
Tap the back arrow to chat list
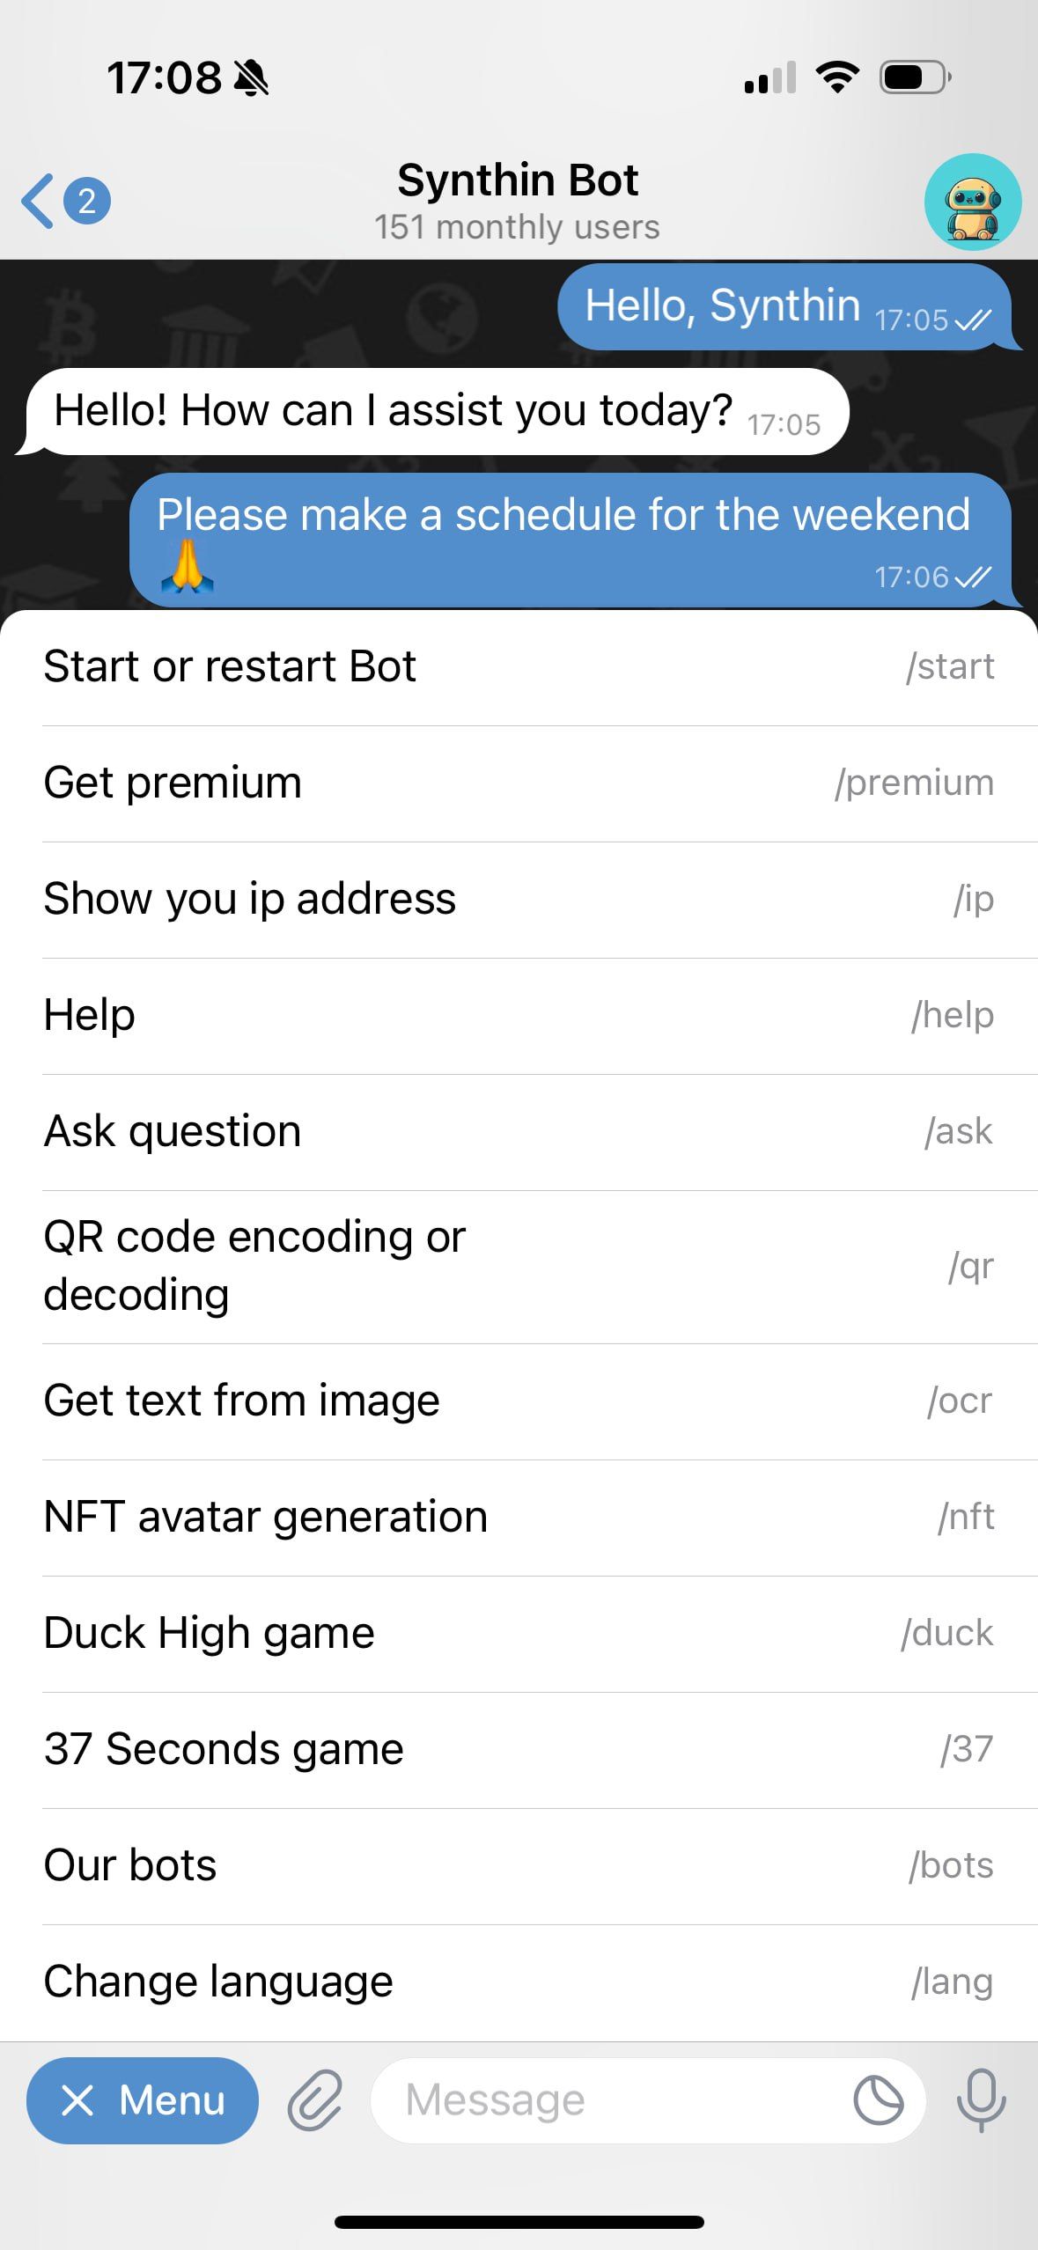(x=38, y=202)
